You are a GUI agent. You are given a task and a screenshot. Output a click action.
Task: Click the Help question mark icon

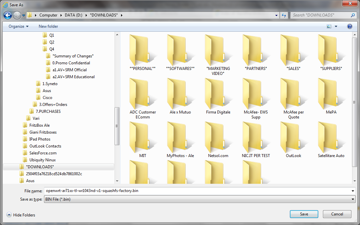point(349,26)
